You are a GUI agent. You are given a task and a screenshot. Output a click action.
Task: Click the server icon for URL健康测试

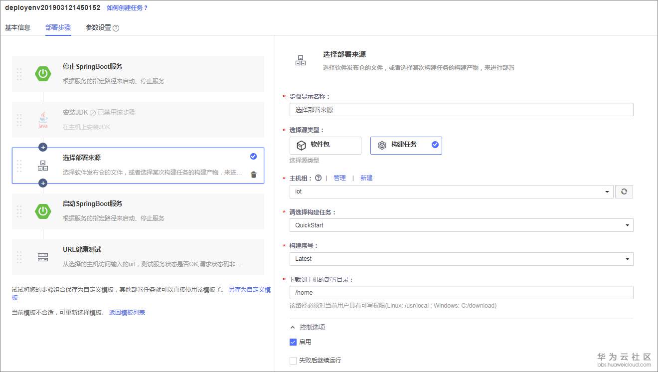pos(43,257)
